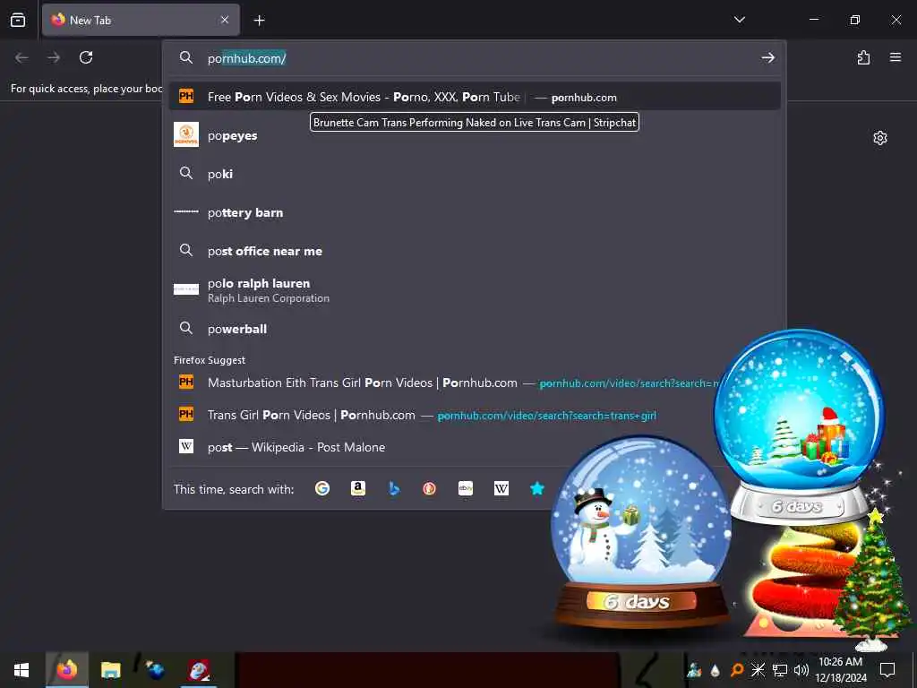The image size is (917, 688).
Task: Pick the post office near me suggestion
Action: click(x=475, y=251)
